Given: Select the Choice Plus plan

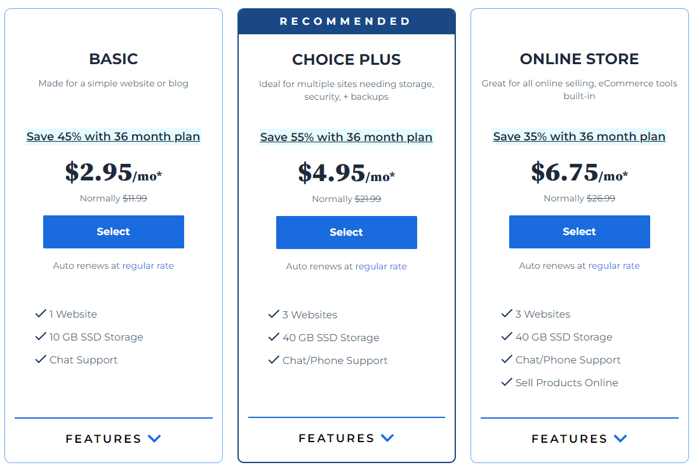Looking at the screenshot, I should point(347,233).
